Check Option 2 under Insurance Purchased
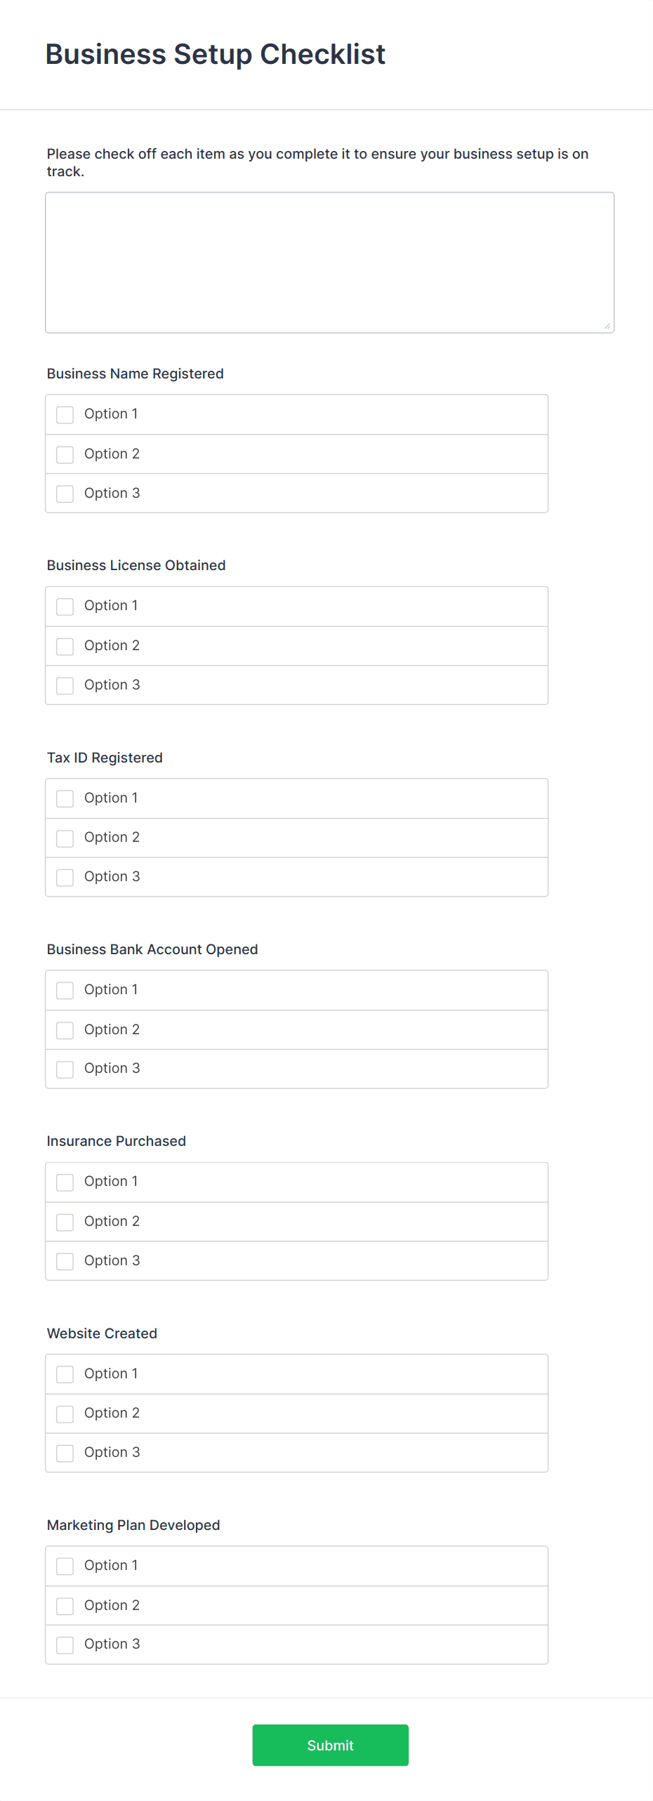Screen dimensions: 653x1801 [65, 1222]
